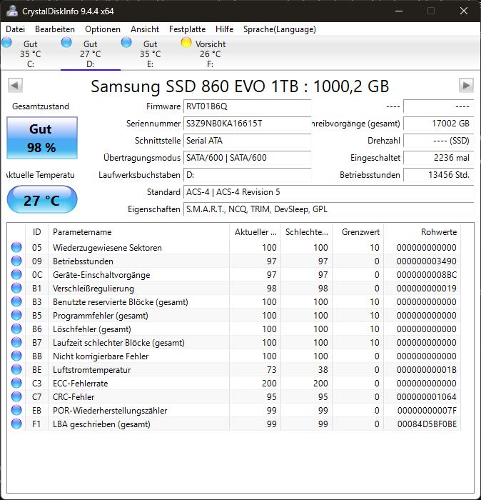Select the Luftstromtemperatur parameter name

92,370
